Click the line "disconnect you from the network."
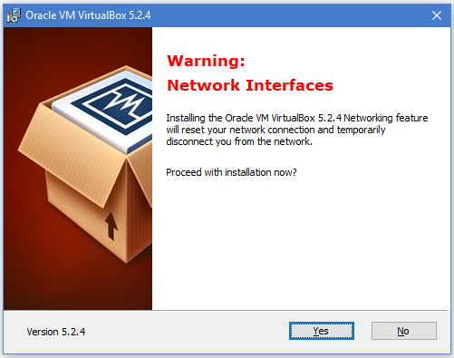The height and width of the screenshot is (358, 454). click(239, 141)
